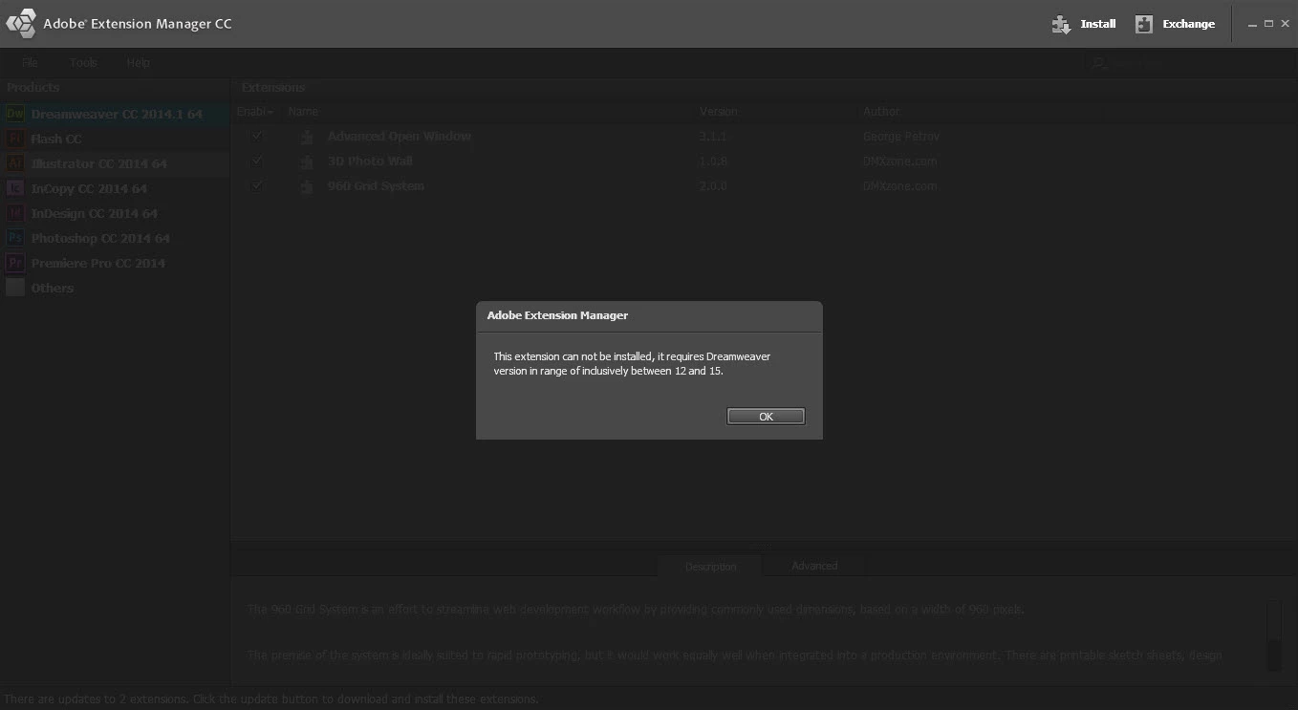Click the Illustrator CC 2014 64 label
This screenshot has height=710, width=1298.
pos(98,163)
